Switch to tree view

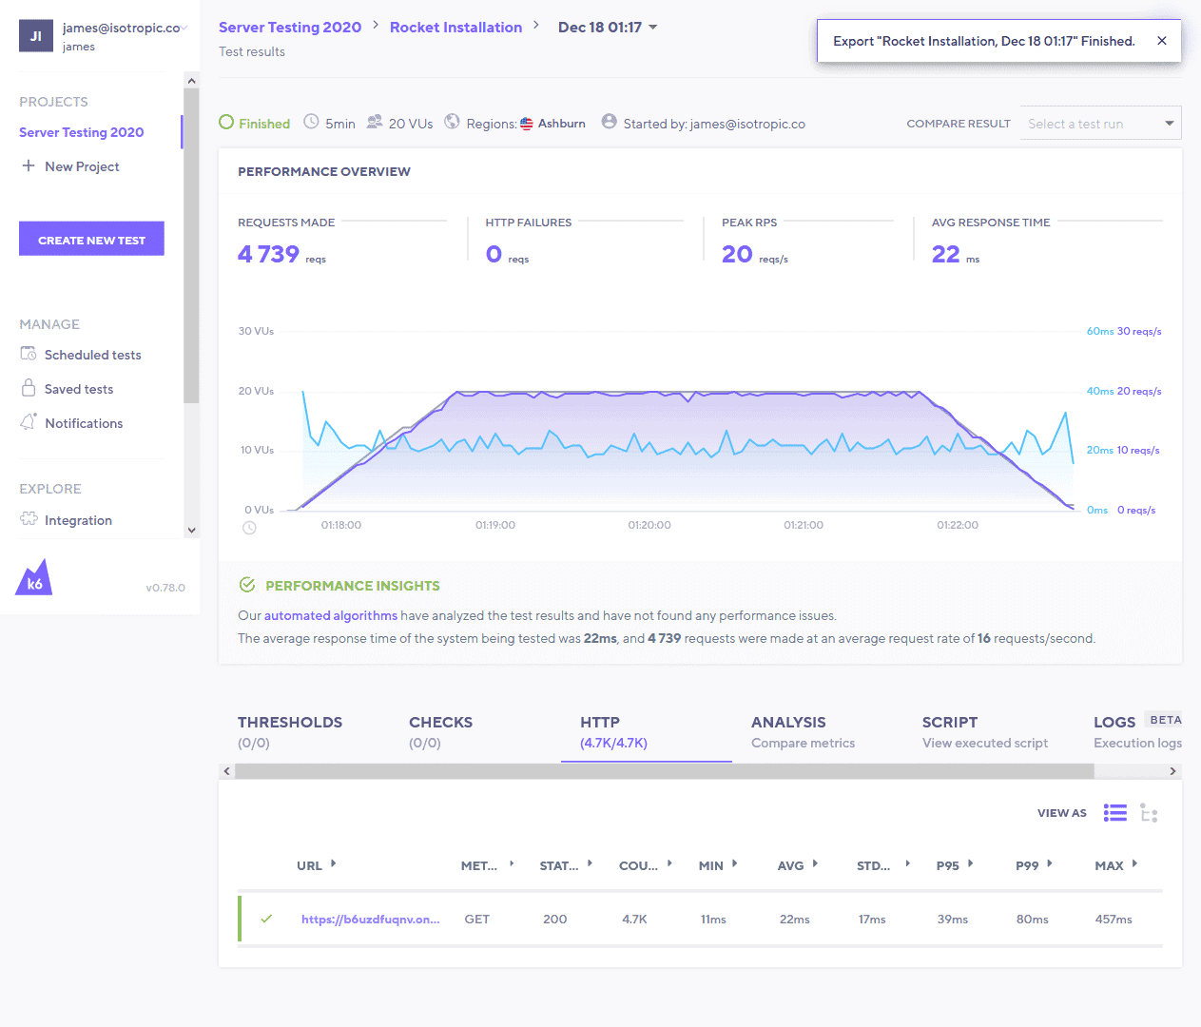pos(1150,814)
